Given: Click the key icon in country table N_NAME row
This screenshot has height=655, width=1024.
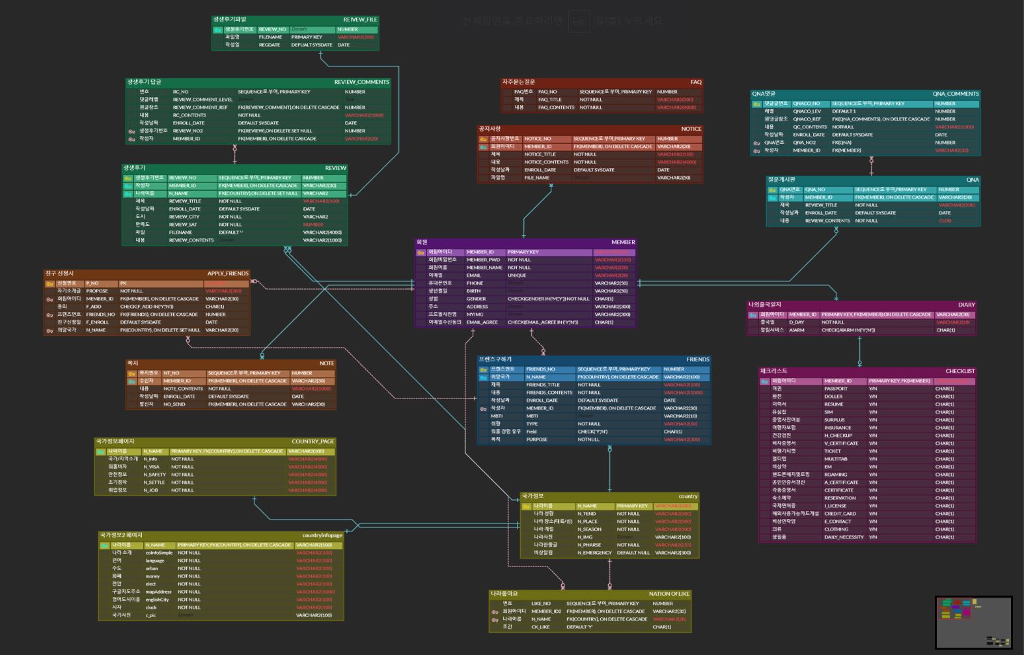Looking at the screenshot, I should coord(526,507).
